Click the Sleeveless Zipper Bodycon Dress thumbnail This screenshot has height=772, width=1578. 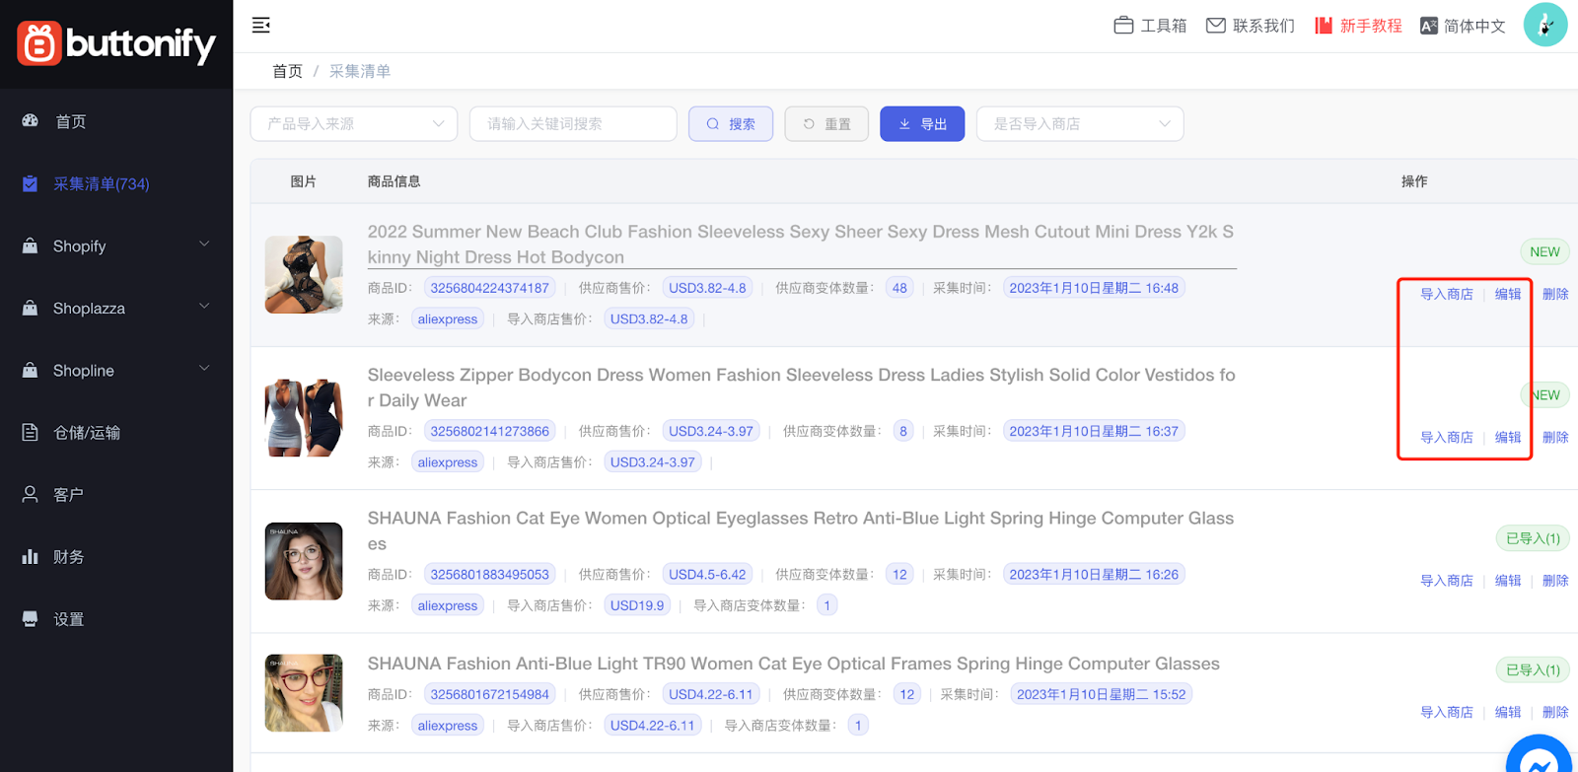pyautogui.click(x=304, y=418)
